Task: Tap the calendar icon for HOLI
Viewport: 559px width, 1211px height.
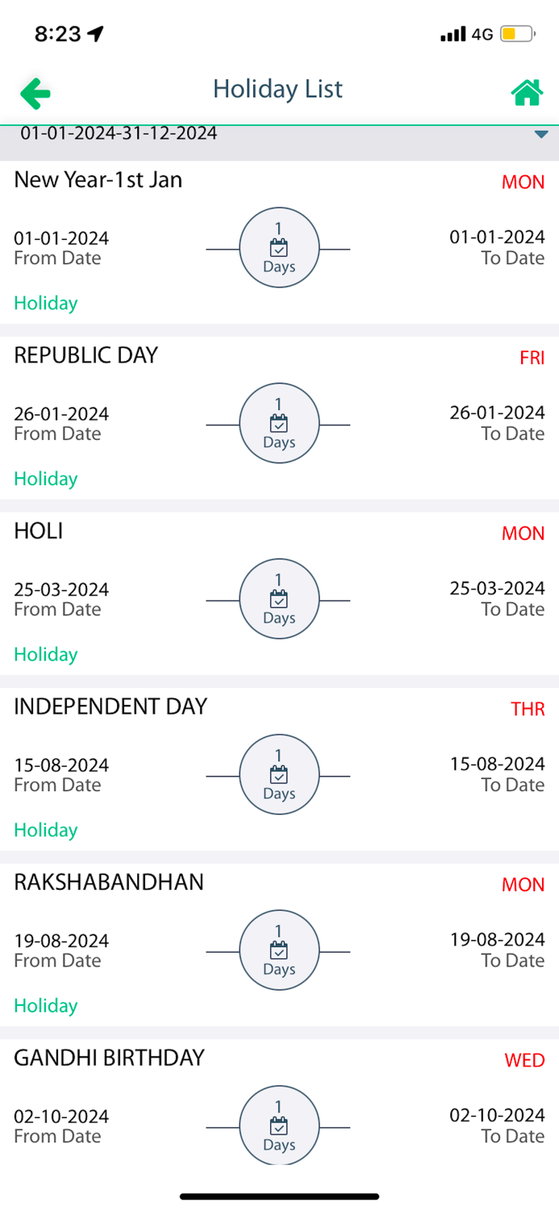Action: (278, 599)
